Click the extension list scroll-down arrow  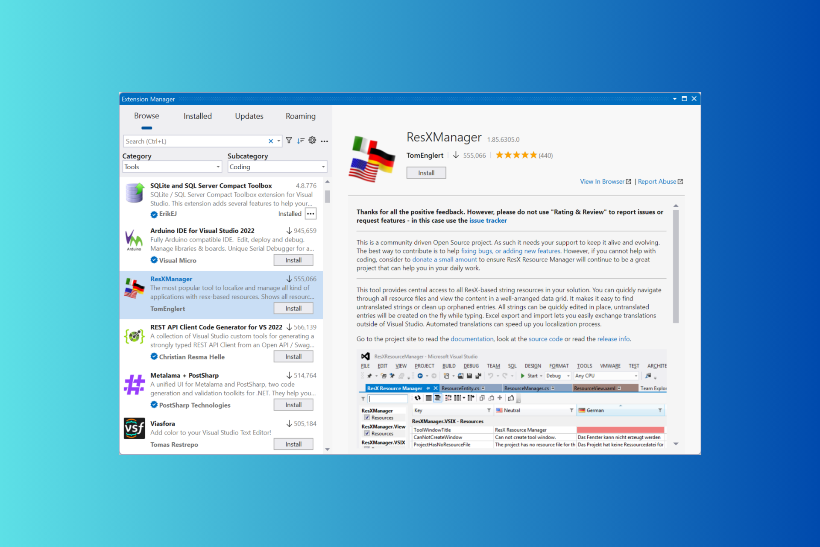(x=327, y=449)
